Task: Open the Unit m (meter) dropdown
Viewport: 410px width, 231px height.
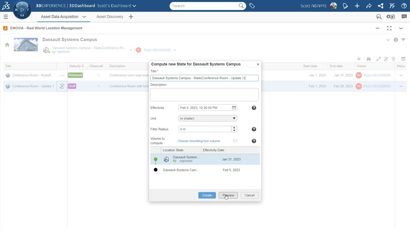Action: click(208, 118)
